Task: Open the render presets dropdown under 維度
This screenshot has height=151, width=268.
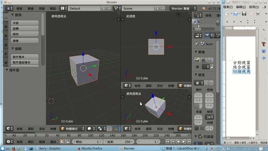Action: pyautogui.click(x=198, y=83)
